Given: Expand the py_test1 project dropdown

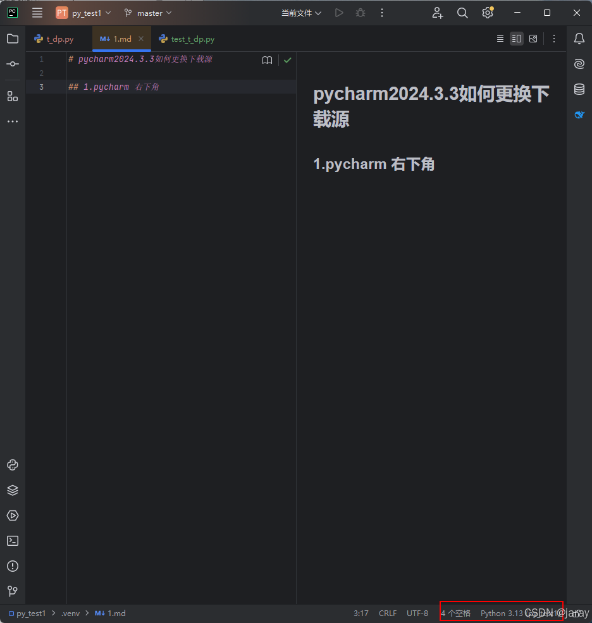Looking at the screenshot, I should point(83,13).
